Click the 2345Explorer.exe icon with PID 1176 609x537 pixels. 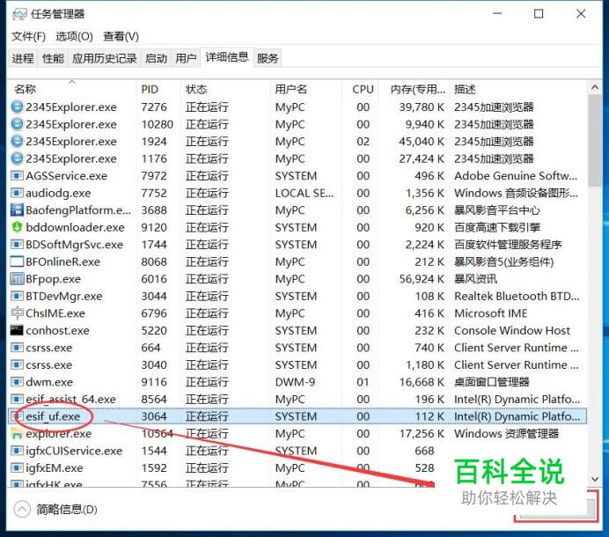pos(17,158)
